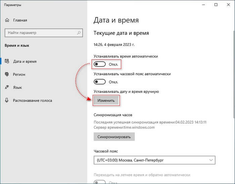Minimize the Параметры window

203,5
